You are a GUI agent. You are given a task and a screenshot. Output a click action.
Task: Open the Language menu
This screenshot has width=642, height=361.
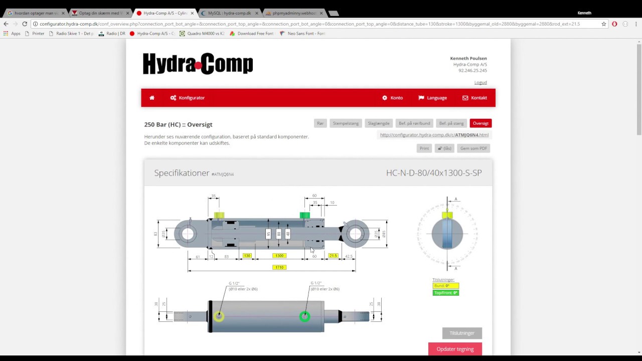[x=432, y=98]
